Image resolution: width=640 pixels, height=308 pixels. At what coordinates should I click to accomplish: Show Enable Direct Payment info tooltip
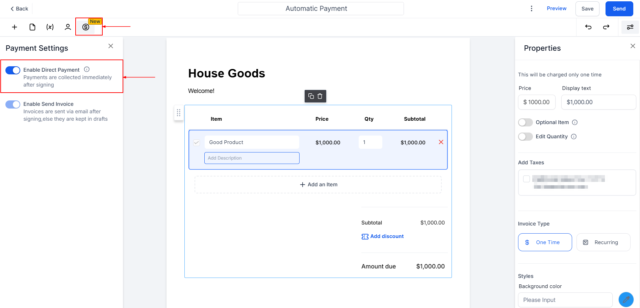click(x=87, y=69)
